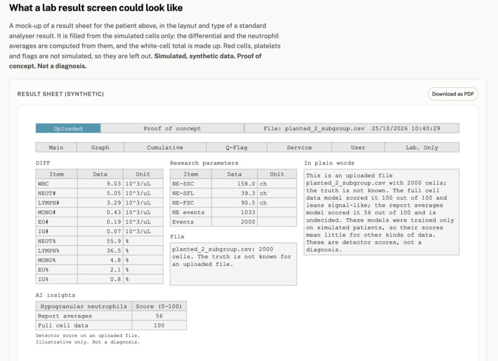
Task: Open the Q-Flag tab
Action: coord(237,147)
